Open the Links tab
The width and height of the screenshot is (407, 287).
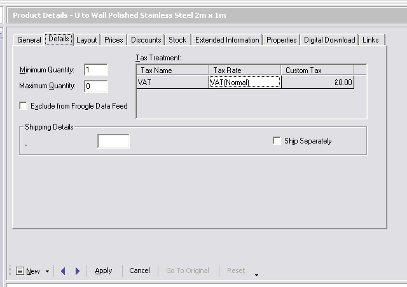371,40
